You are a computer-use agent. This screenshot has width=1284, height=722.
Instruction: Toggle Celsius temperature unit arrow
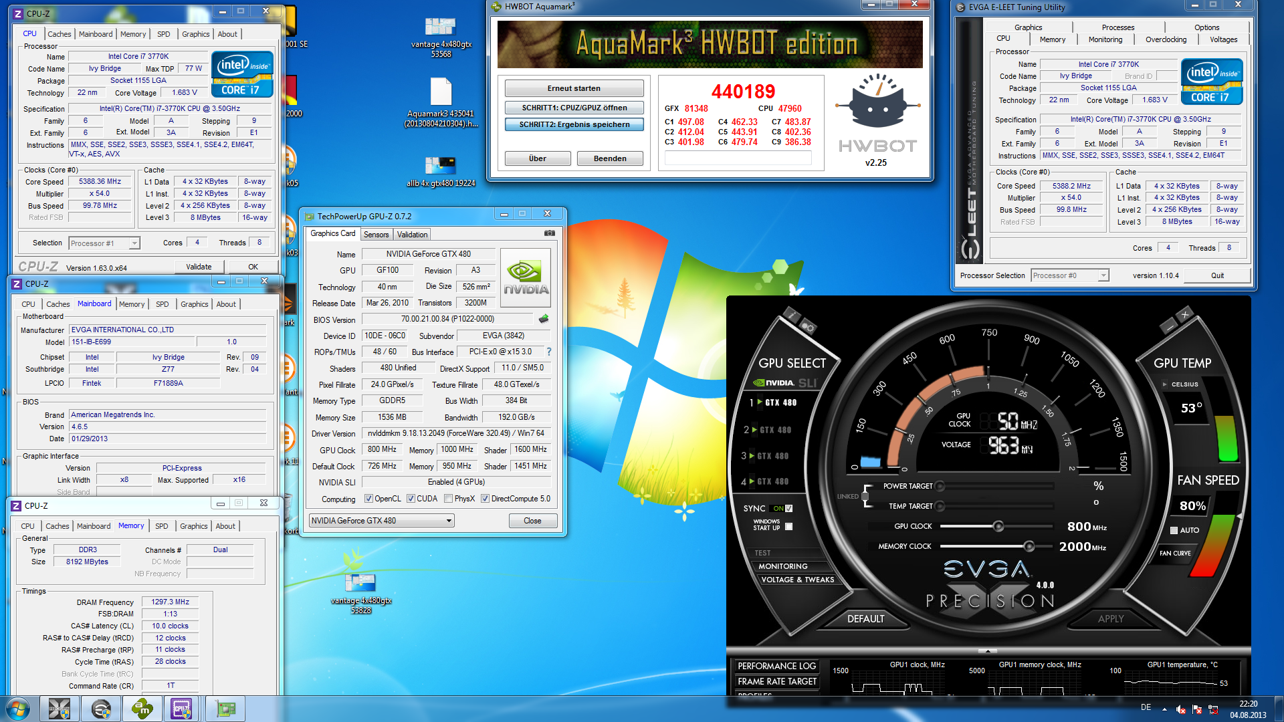pos(1164,384)
